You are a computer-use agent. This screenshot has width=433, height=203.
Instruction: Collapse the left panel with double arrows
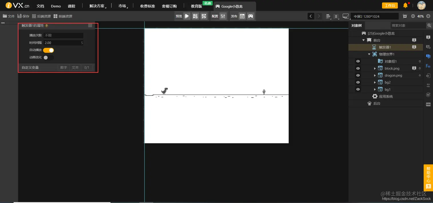click(x=3, y=23)
